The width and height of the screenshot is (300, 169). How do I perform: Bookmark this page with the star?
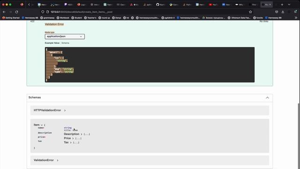point(250,12)
